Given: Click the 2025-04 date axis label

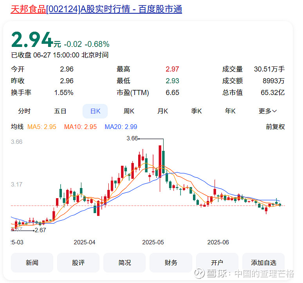Looking at the screenshot, I should 85,242.
